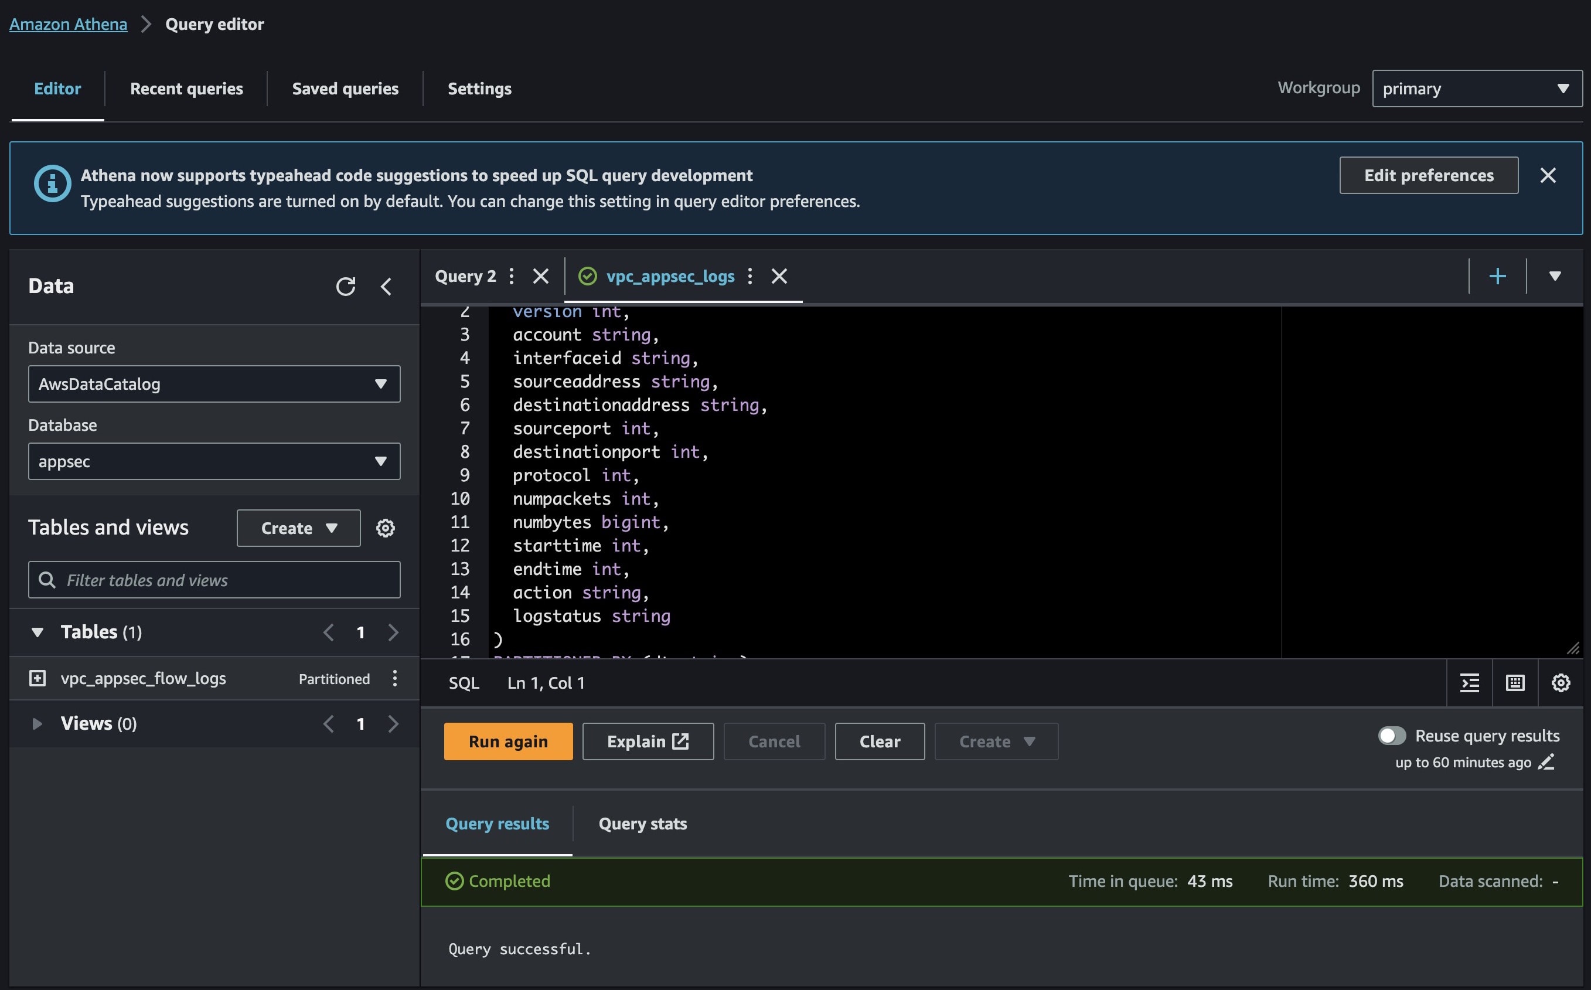The image size is (1591, 990).
Task: Click the Time in queue 43 ms value
Action: click(x=1210, y=882)
